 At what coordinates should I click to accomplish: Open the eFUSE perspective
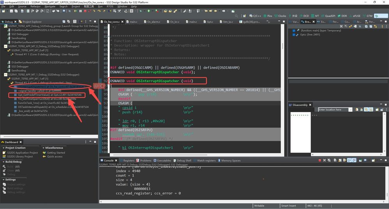point(355,16)
